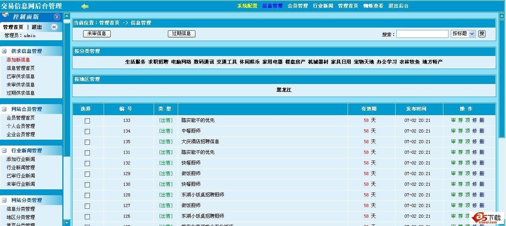Open 系统配置 in top menu
The height and width of the screenshot is (226, 506).
247,6
